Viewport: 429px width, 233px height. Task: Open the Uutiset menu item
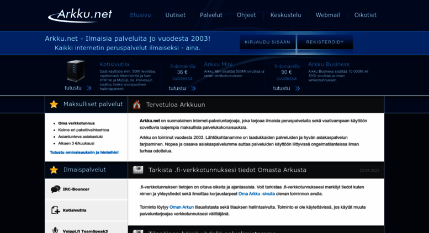pos(176,15)
